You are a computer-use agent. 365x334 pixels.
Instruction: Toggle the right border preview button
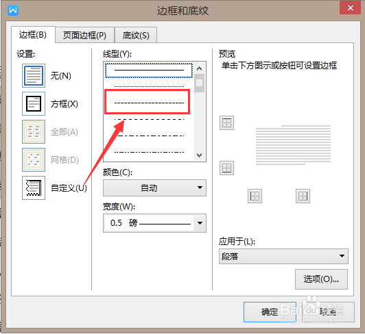click(303, 196)
